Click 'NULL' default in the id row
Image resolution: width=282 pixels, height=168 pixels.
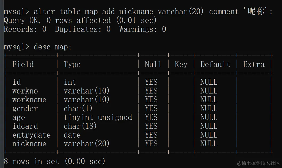tap(209, 82)
